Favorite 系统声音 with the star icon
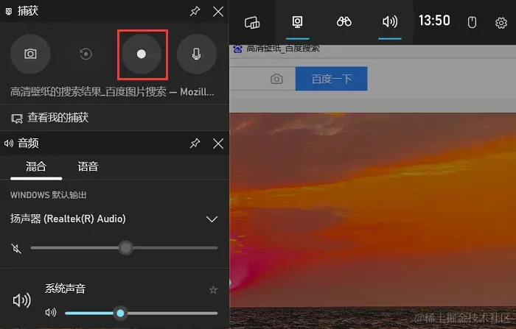The height and width of the screenshot is (329, 516). tap(213, 289)
